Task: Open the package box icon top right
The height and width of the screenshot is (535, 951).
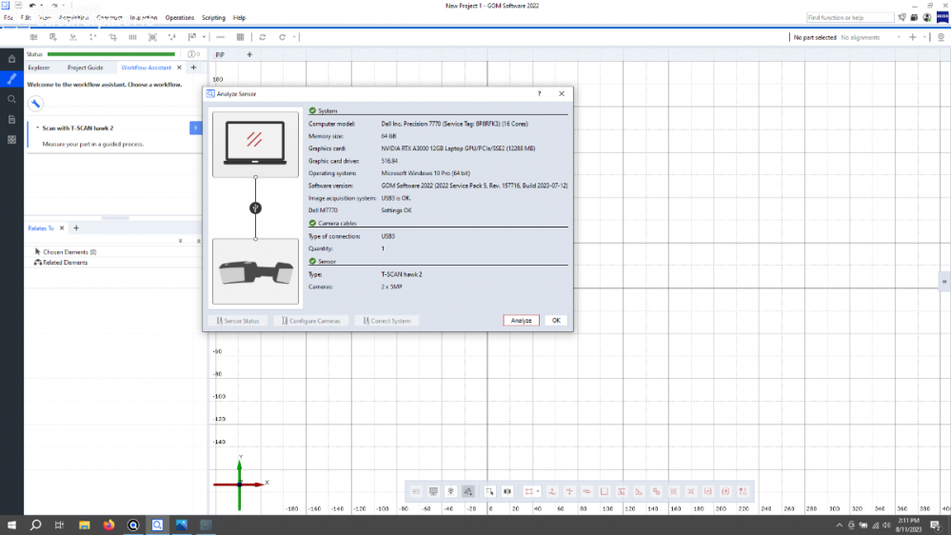Action: click(914, 17)
